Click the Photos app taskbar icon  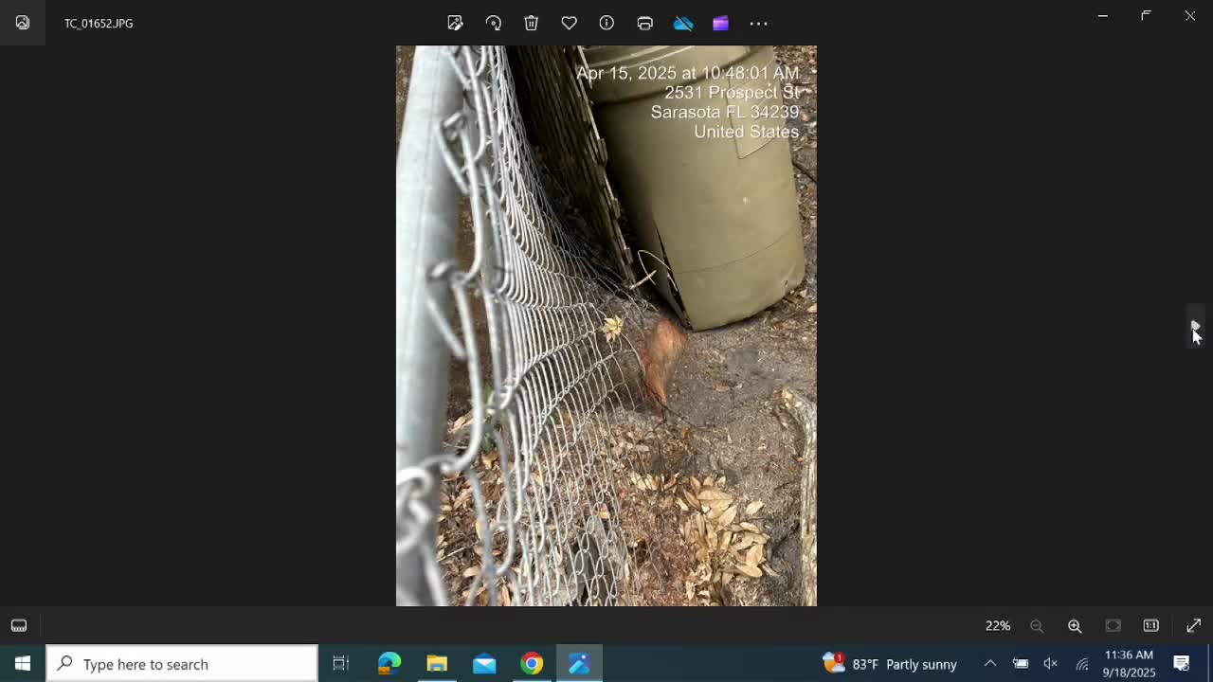tap(579, 663)
